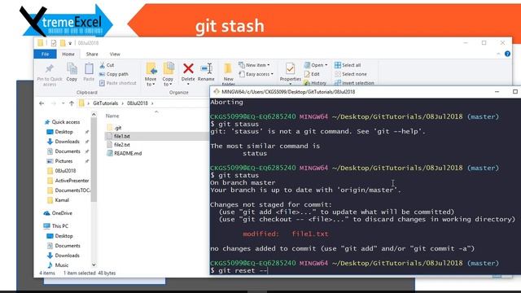Viewport: 521px width, 293px height.
Task: Open the Move to dropdown
Action: point(151,81)
